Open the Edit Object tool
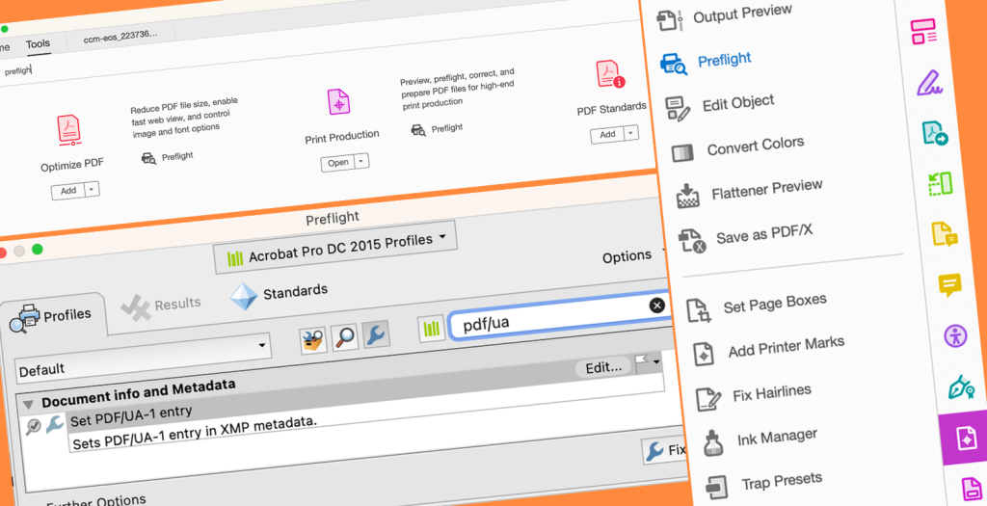 [719, 106]
